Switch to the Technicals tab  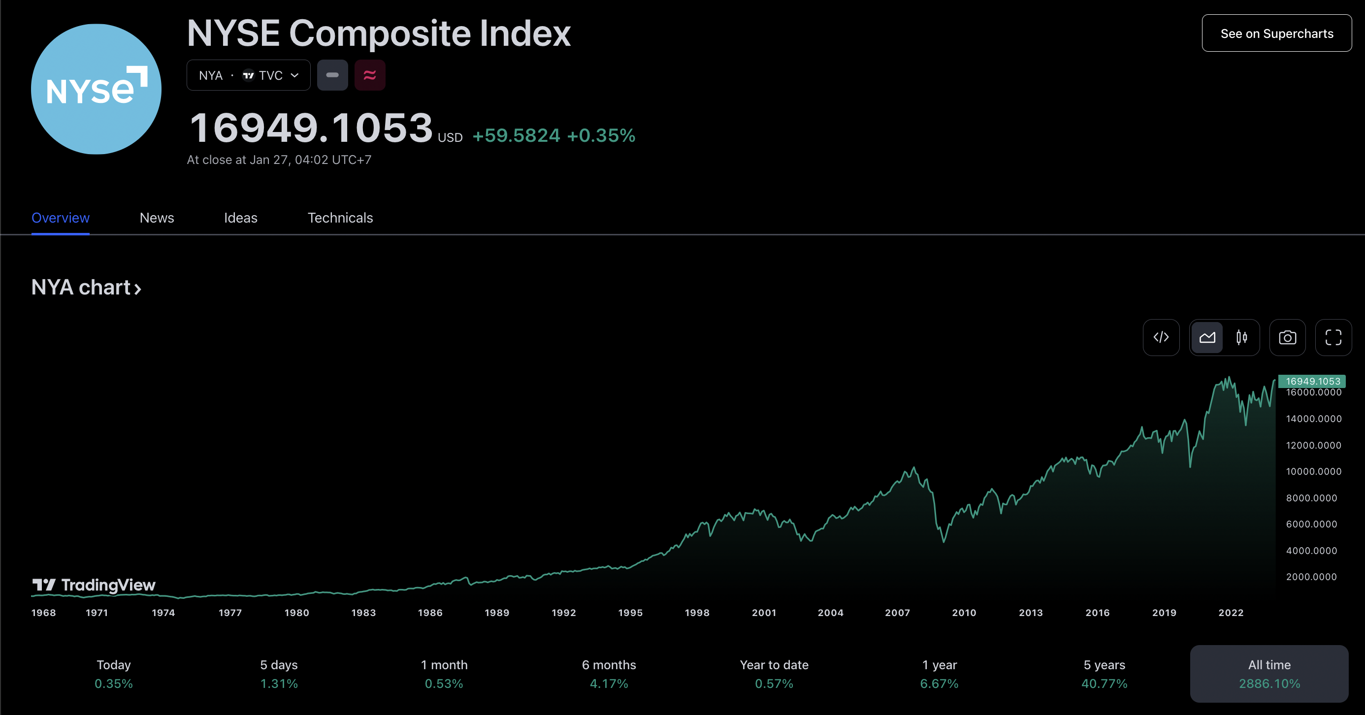tap(340, 218)
